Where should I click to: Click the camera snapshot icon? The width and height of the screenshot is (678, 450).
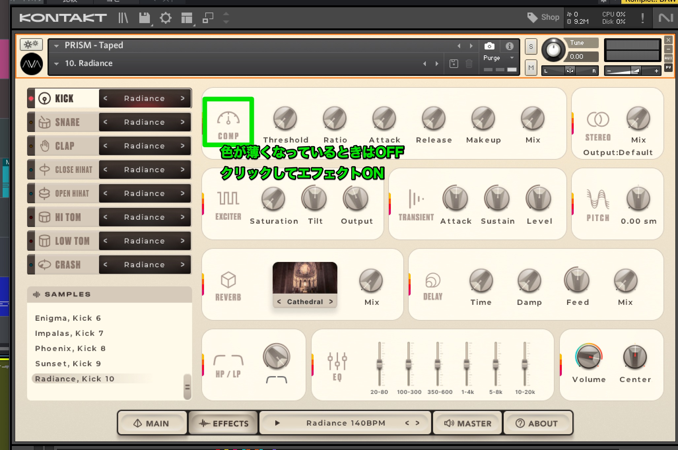point(489,46)
